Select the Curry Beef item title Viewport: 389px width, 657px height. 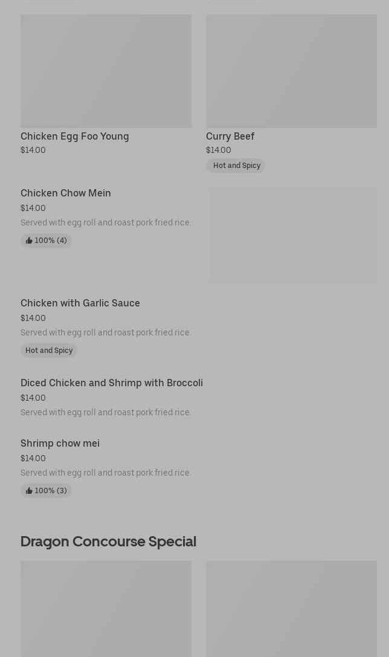tap(230, 136)
